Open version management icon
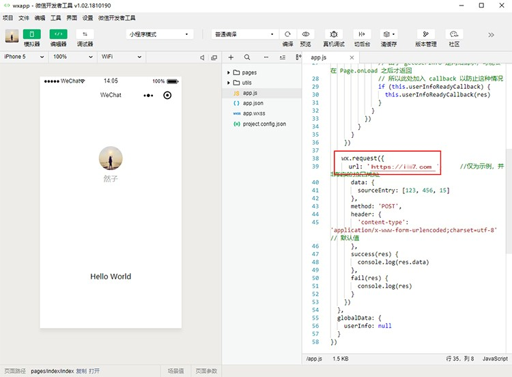This screenshot has height=377, width=512. (x=425, y=34)
